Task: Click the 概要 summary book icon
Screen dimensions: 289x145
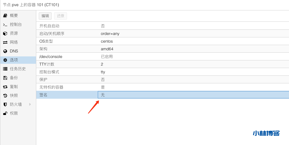Action: 5,16
